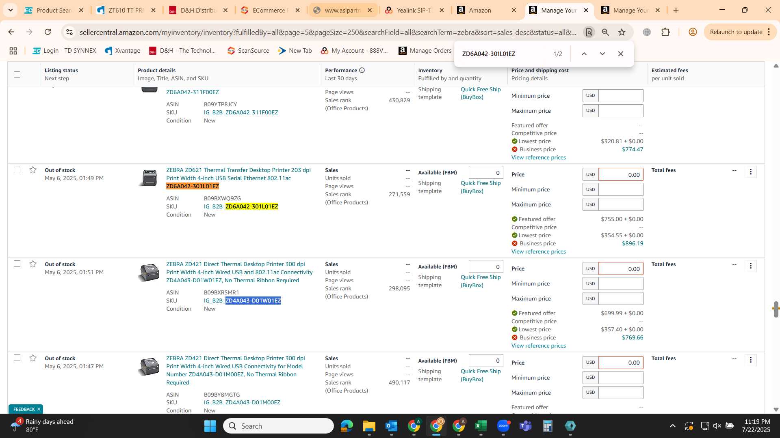Jump to previous find result
Screen dimensions: 780x438
[x=584, y=54]
